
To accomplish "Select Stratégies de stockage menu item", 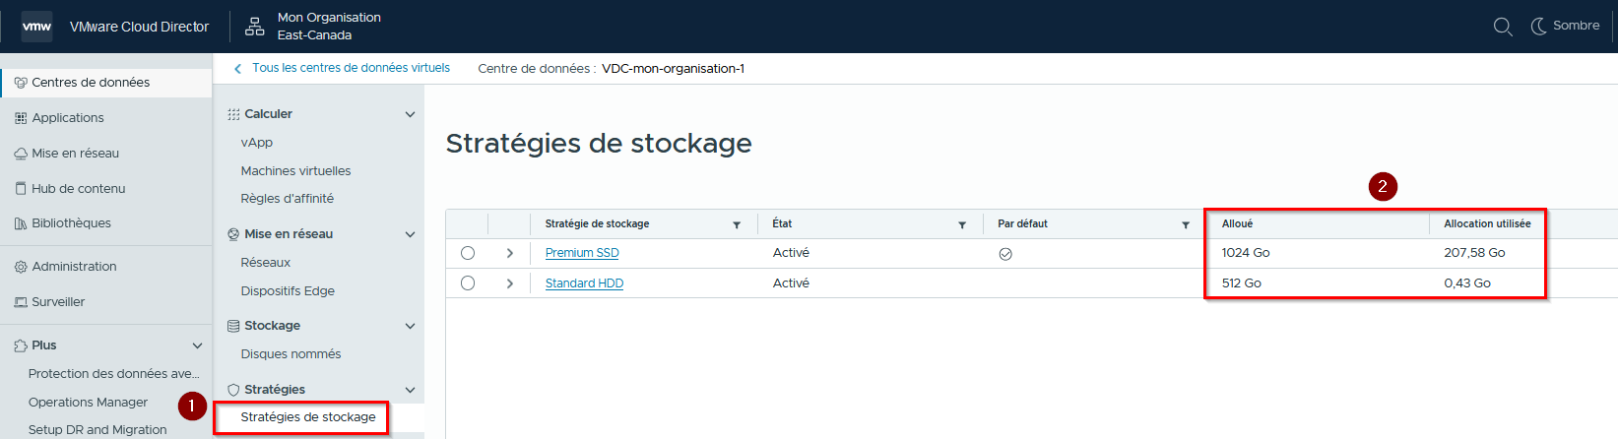I will pos(308,417).
